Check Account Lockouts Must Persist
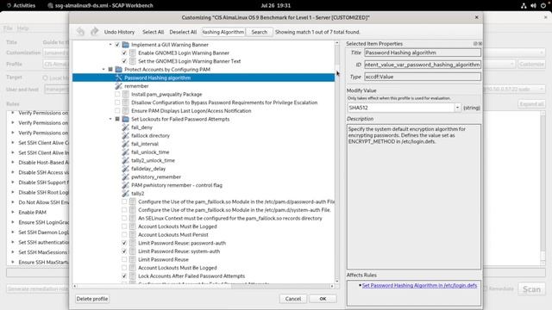 pos(124,235)
